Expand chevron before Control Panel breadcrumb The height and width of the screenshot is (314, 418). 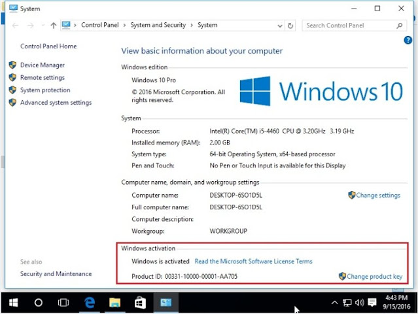pos(75,26)
